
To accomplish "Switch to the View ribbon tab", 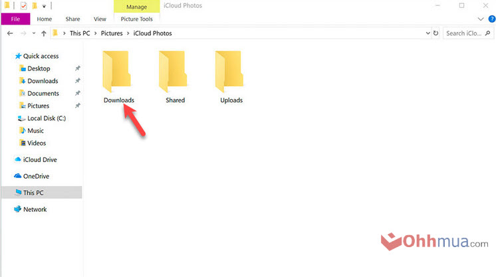I will click(x=100, y=19).
